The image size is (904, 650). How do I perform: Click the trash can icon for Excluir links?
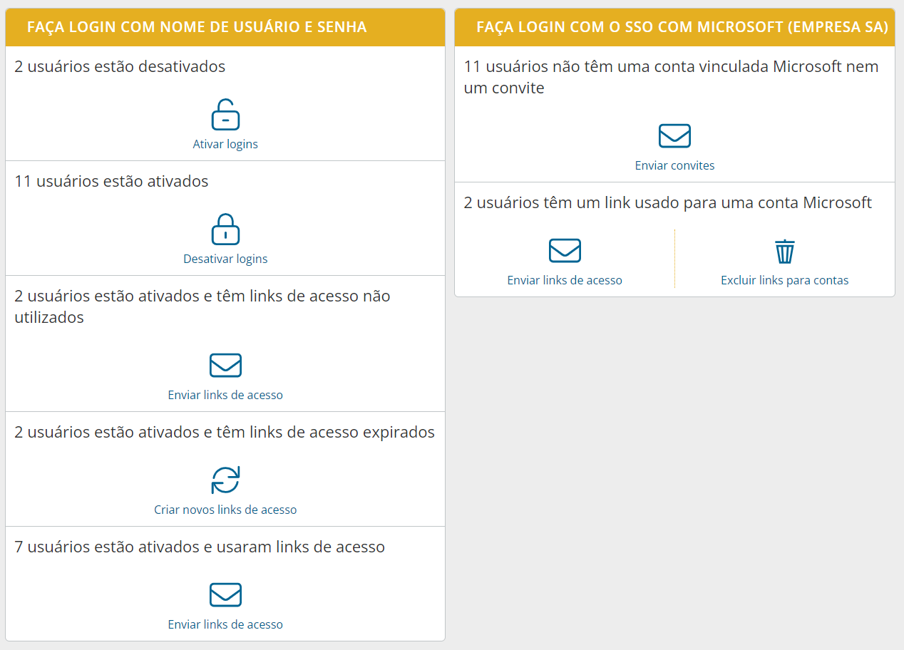coord(784,252)
